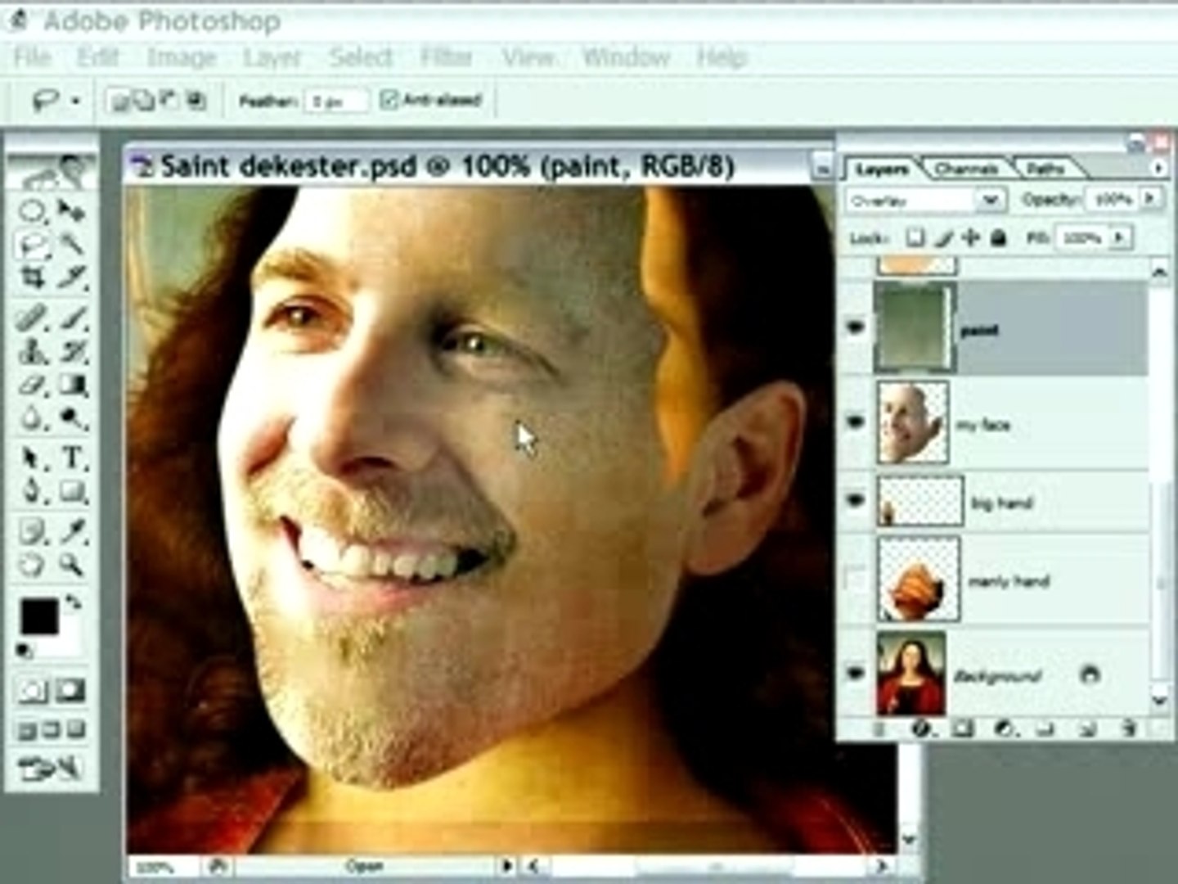Image resolution: width=1178 pixels, height=884 pixels.
Task: Open the Opacity slider arrow
Action: click(1150, 199)
